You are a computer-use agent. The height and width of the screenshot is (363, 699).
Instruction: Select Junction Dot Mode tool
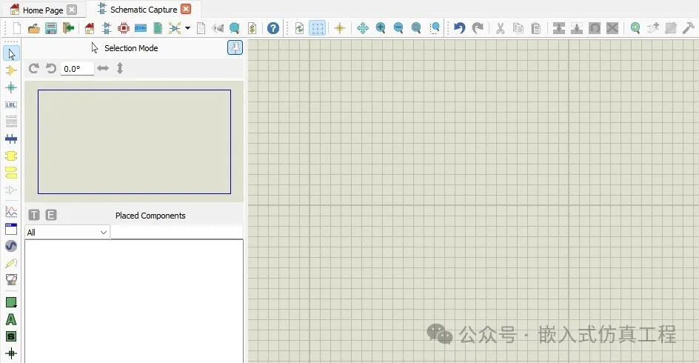pyautogui.click(x=11, y=87)
